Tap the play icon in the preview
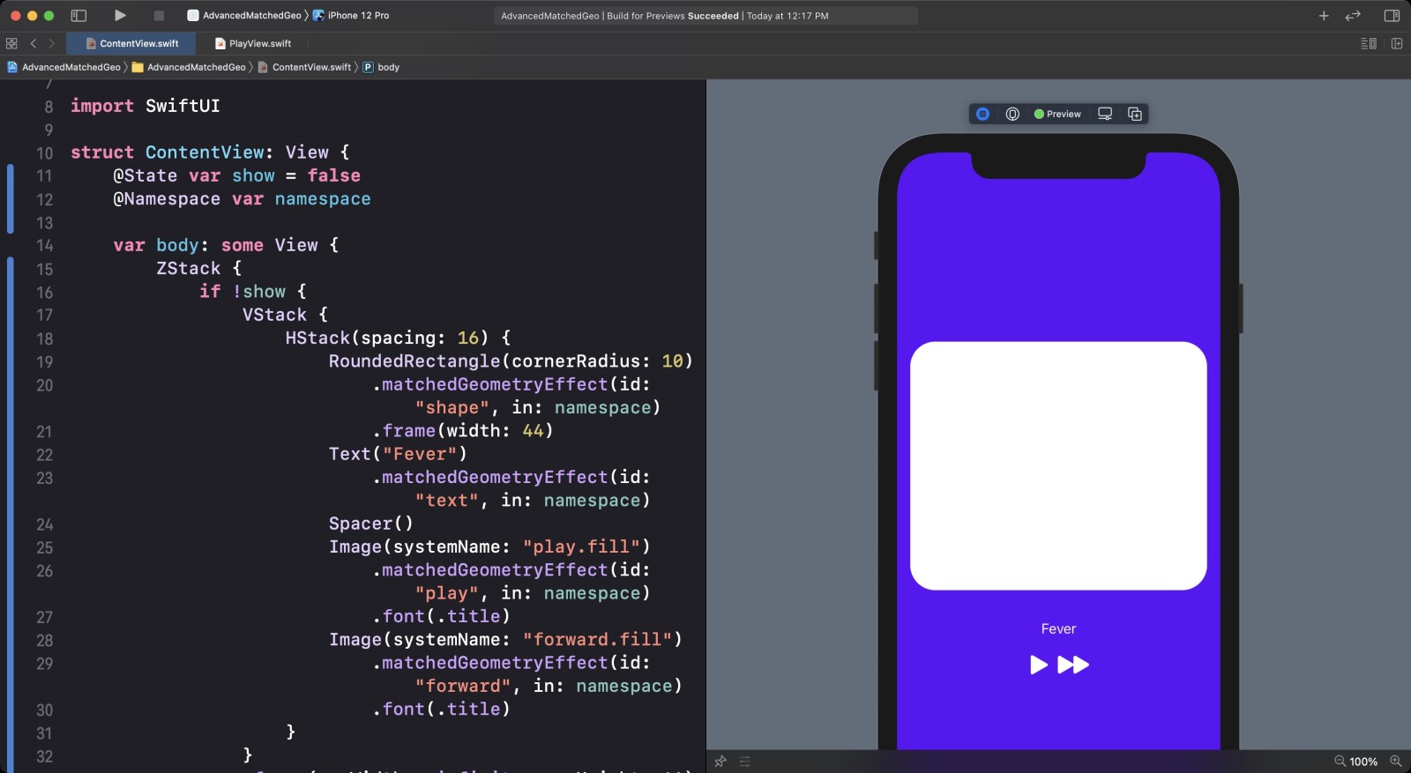1411x773 pixels. (x=1039, y=665)
